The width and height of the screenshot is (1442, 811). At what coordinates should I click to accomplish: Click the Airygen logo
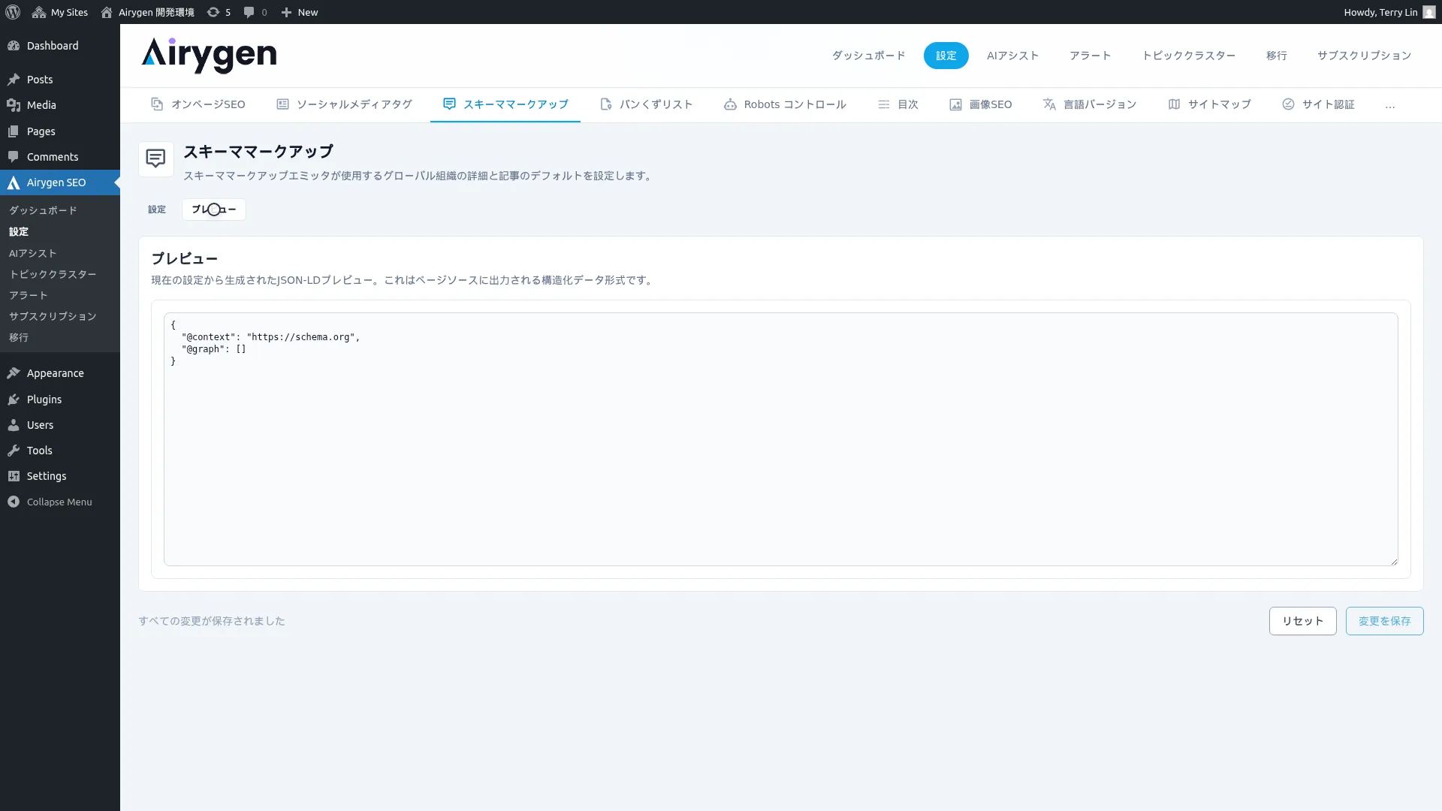[209, 55]
